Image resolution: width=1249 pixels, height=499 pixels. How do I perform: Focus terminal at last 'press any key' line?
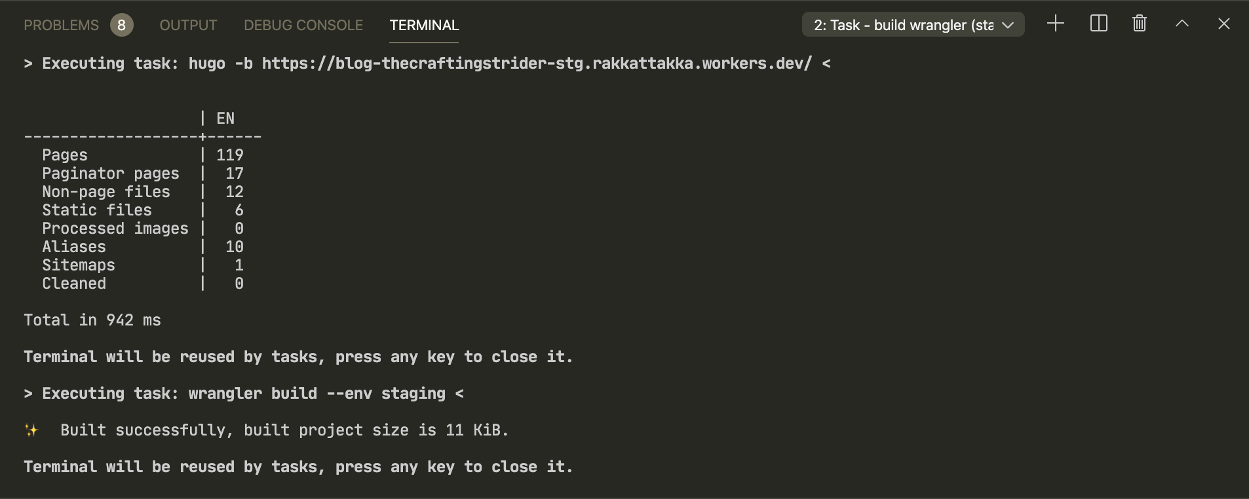coord(298,467)
